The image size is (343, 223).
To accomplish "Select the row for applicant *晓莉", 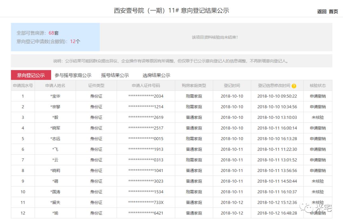I will (x=55, y=170).
